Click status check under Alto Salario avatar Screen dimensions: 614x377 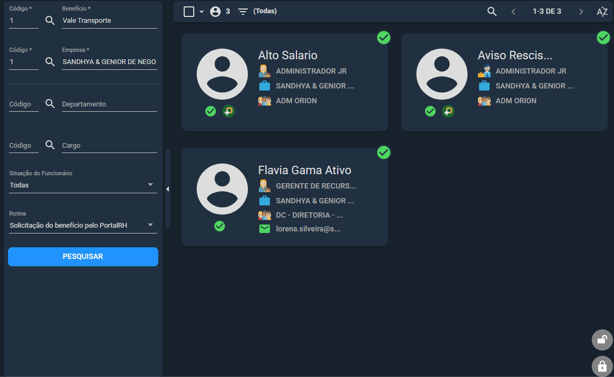tap(211, 111)
